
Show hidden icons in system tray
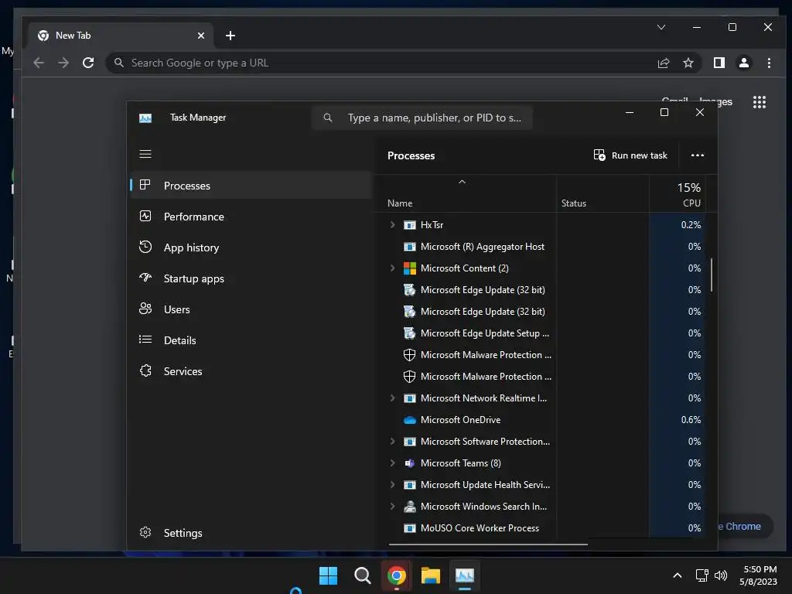pyautogui.click(x=678, y=575)
